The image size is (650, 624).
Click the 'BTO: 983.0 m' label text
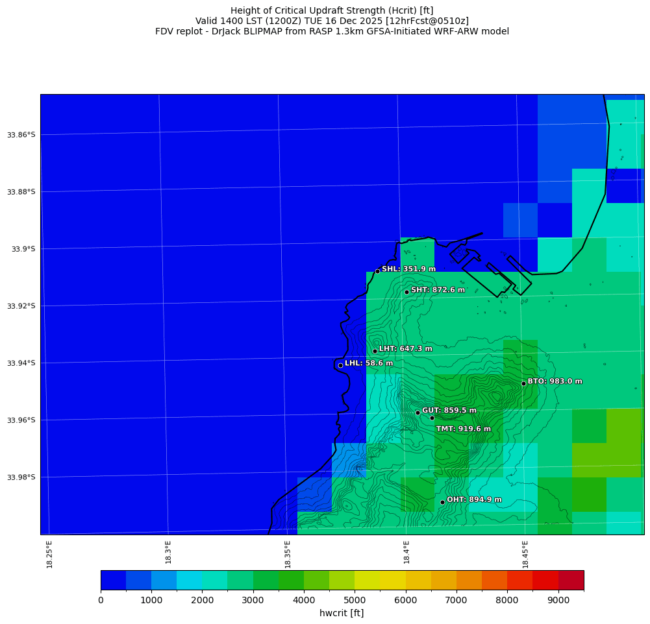point(555,381)
